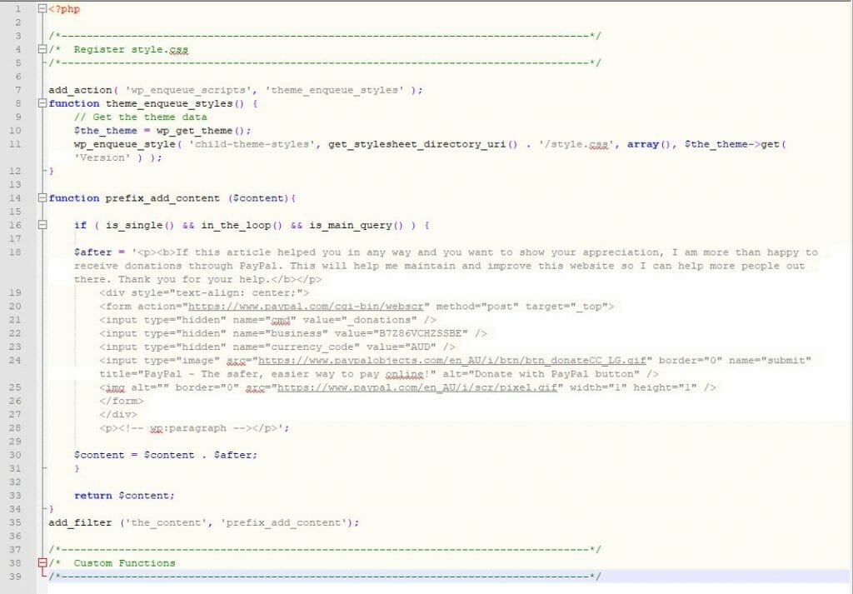This screenshot has height=594, width=853.
Task: Click the $after variable assignment
Action: 92,252
